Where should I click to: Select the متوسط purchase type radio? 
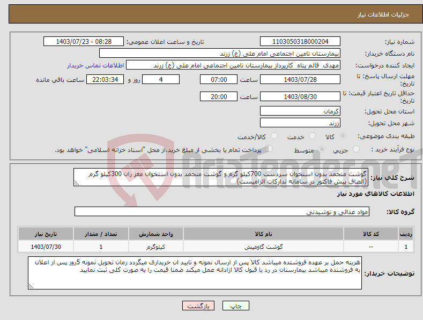322,149
